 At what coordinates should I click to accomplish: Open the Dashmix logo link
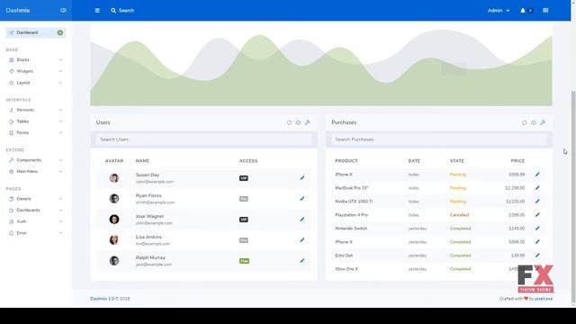coord(18,10)
